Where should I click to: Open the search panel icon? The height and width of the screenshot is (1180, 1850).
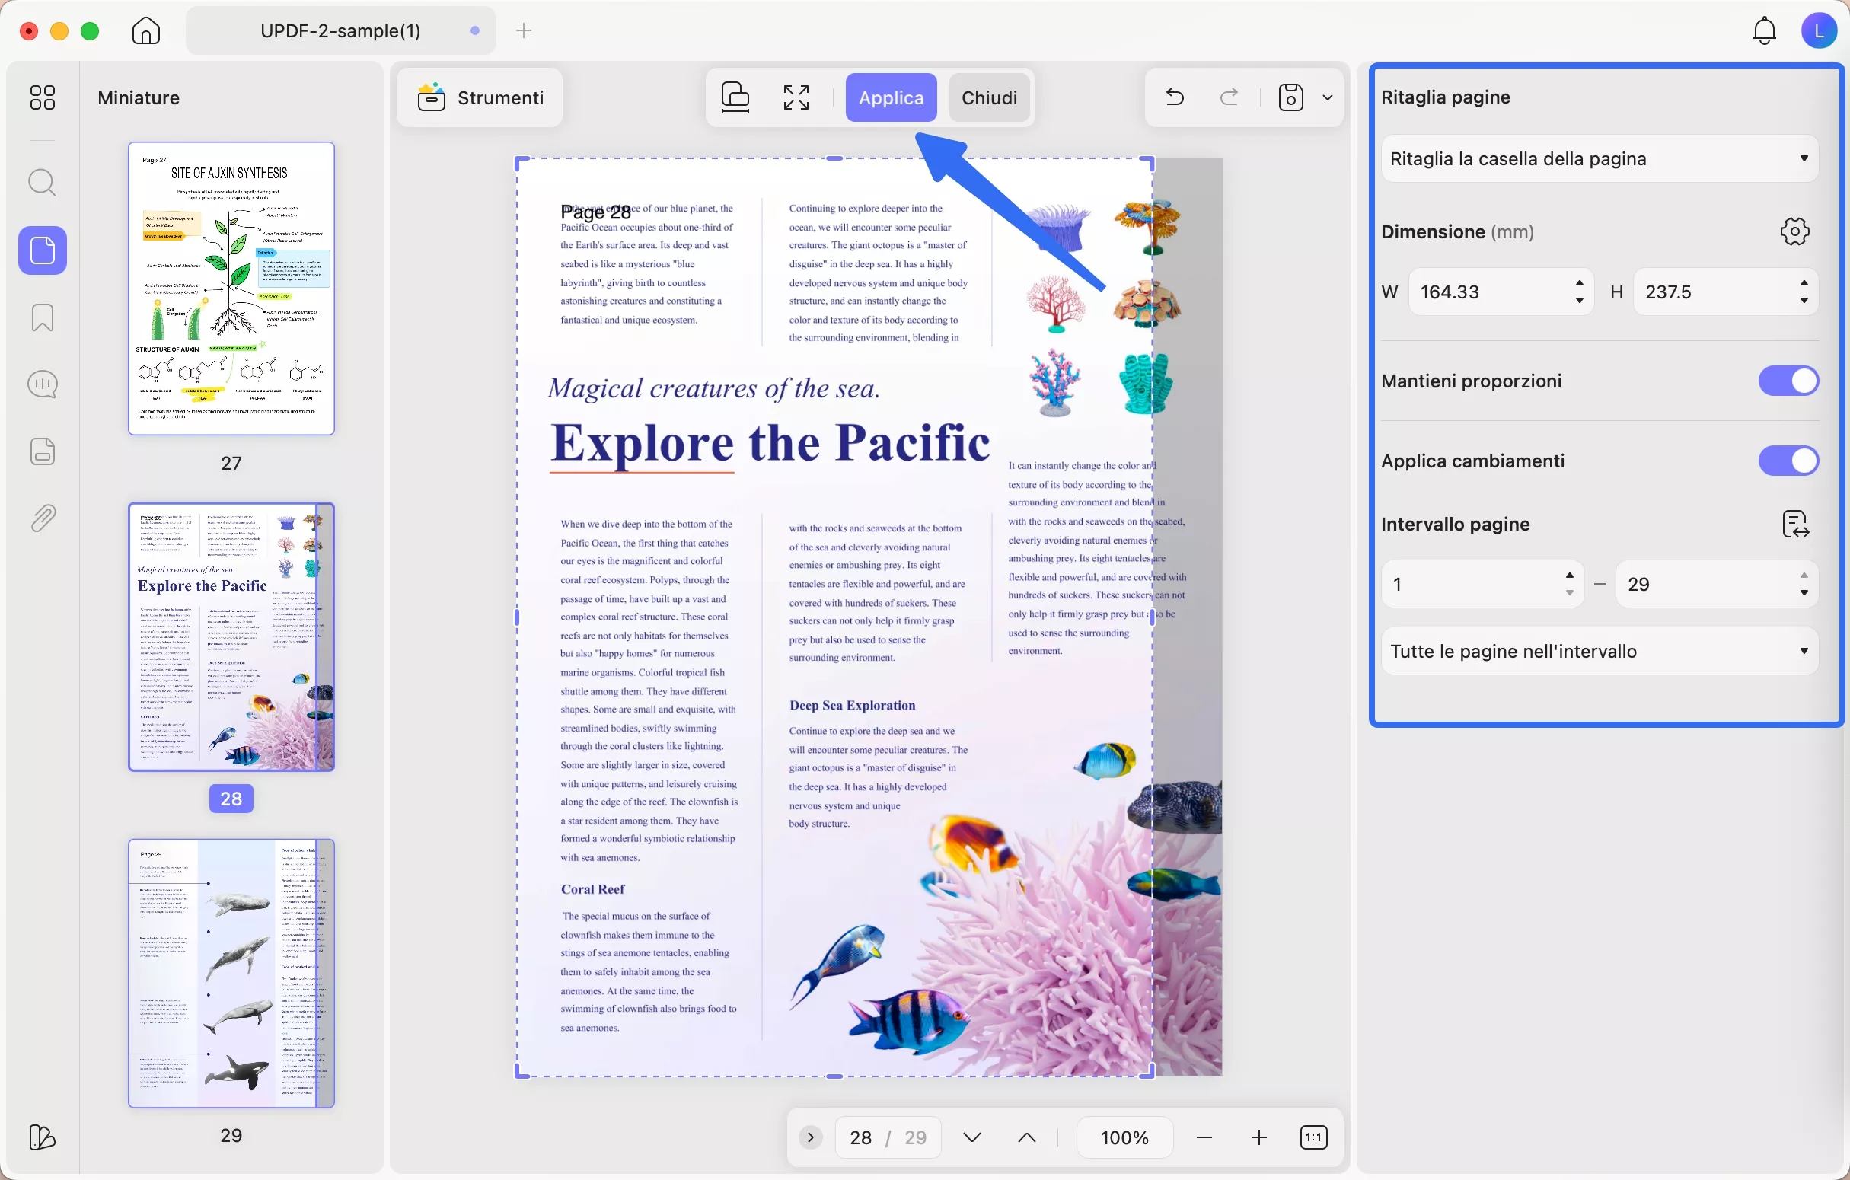point(43,183)
